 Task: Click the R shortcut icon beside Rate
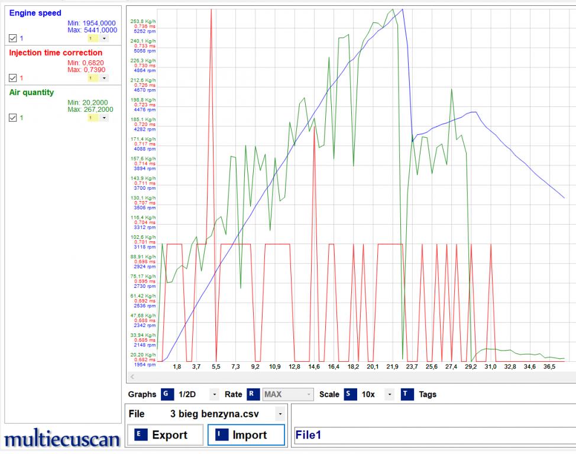(253, 394)
